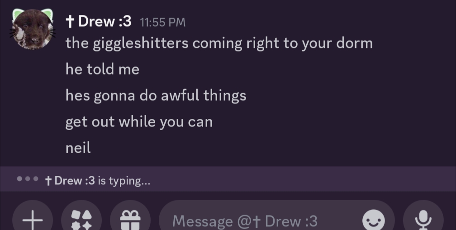Image resolution: width=456 pixels, height=230 pixels.
Task: Open the emoji picker
Action: (x=374, y=221)
